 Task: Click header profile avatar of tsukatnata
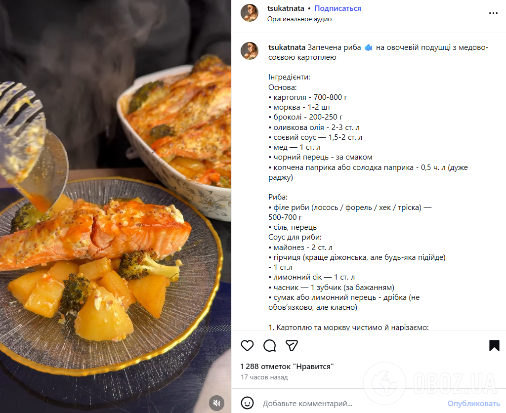(250, 13)
